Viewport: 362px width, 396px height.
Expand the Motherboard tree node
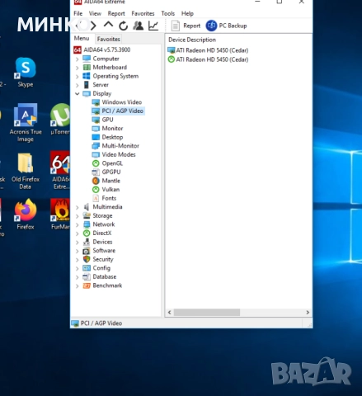click(78, 68)
